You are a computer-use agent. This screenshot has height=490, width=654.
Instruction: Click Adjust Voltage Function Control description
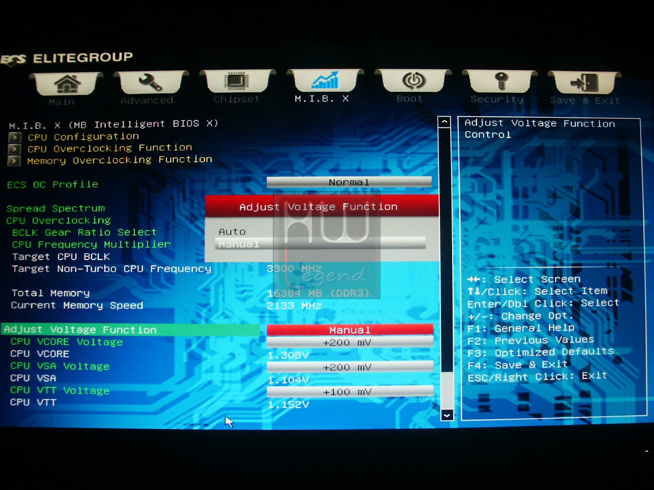[x=540, y=129]
